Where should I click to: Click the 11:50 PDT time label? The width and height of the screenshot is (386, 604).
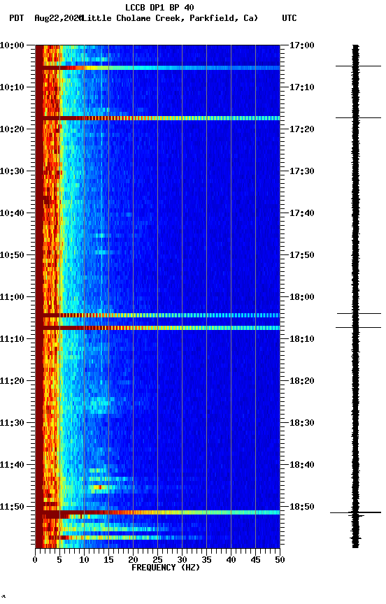click(x=12, y=508)
